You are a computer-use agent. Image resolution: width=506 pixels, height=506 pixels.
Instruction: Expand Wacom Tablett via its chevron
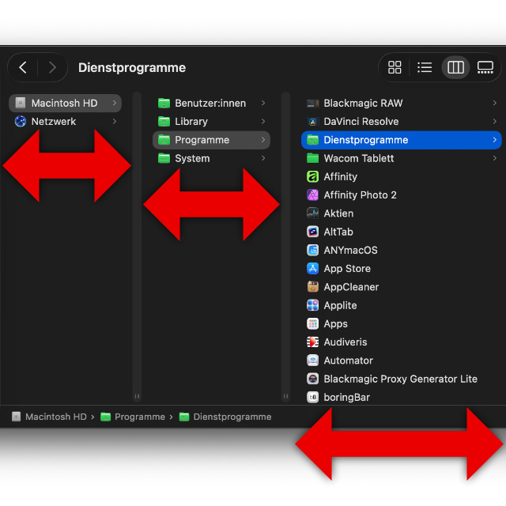point(495,158)
